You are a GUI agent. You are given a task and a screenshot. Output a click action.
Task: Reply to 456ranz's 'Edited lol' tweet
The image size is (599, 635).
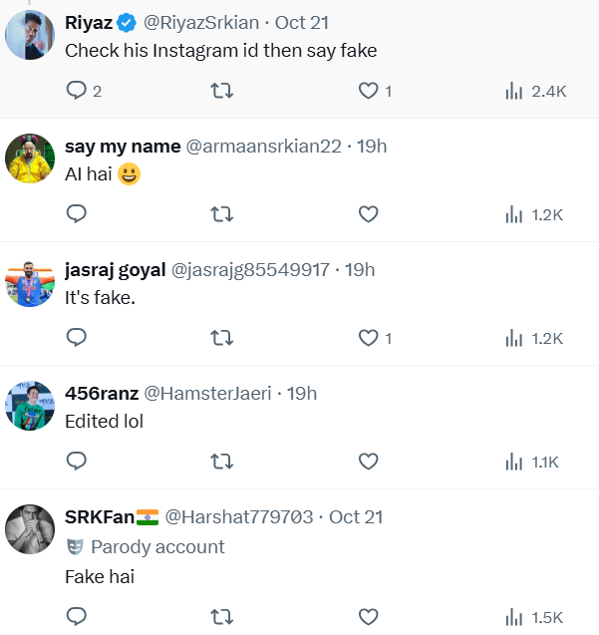click(77, 461)
